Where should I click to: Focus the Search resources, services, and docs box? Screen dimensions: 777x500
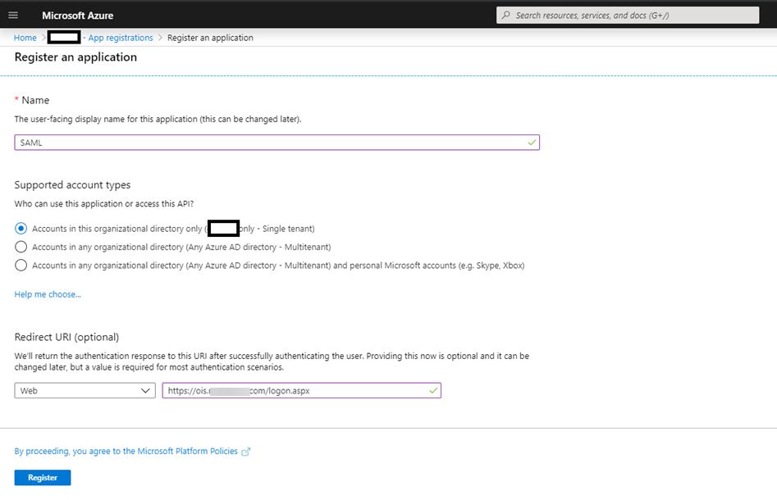(628, 16)
